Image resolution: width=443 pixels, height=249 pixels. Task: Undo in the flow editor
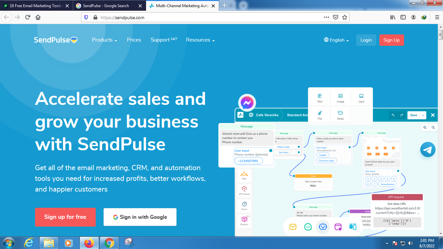point(393,115)
